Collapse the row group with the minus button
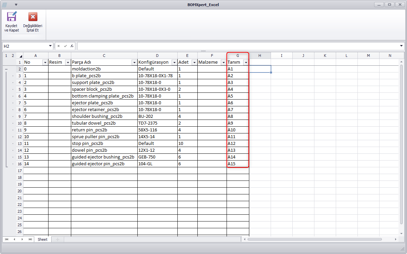The width and height of the screenshot is (407, 254). [x=6, y=69]
